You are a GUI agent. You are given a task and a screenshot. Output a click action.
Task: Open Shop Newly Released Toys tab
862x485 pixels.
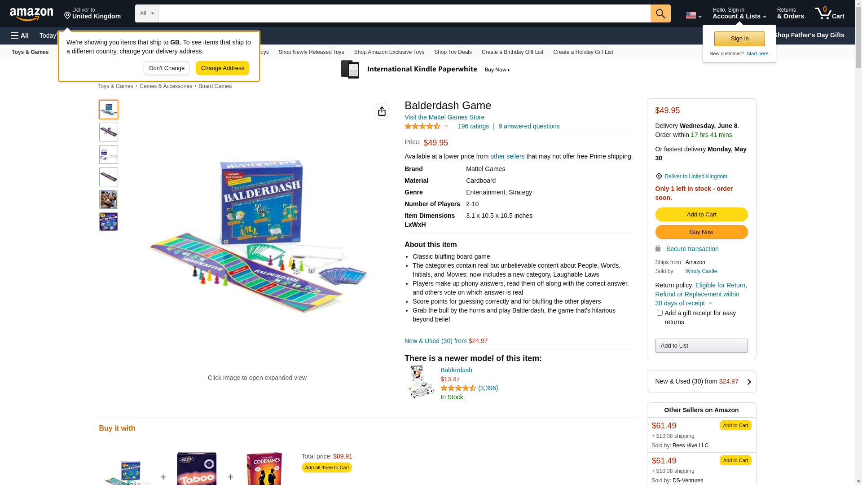pyautogui.click(x=311, y=52)
